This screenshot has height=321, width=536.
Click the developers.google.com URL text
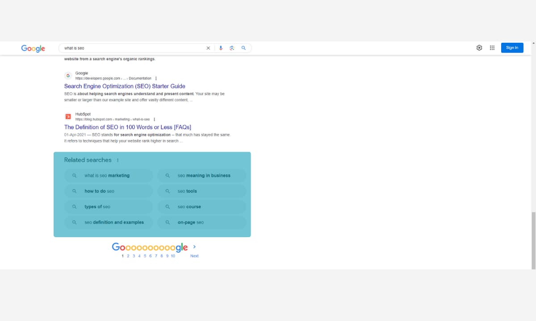click(x=113, y=78)
